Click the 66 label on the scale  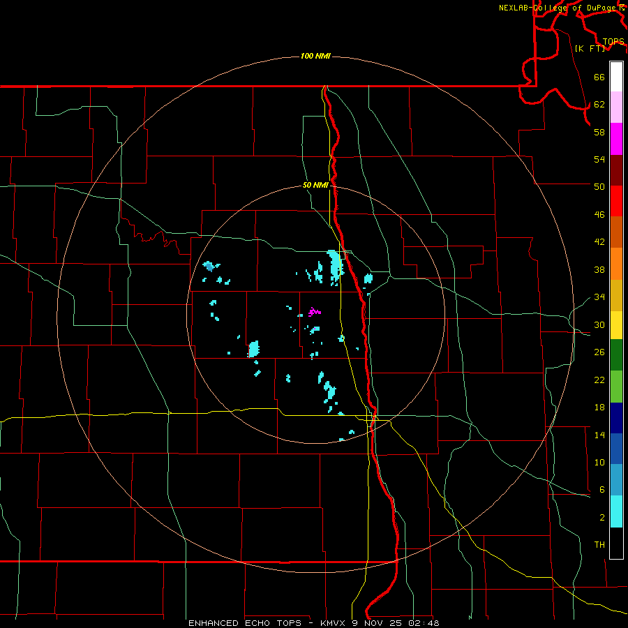[x=599, y=77]
